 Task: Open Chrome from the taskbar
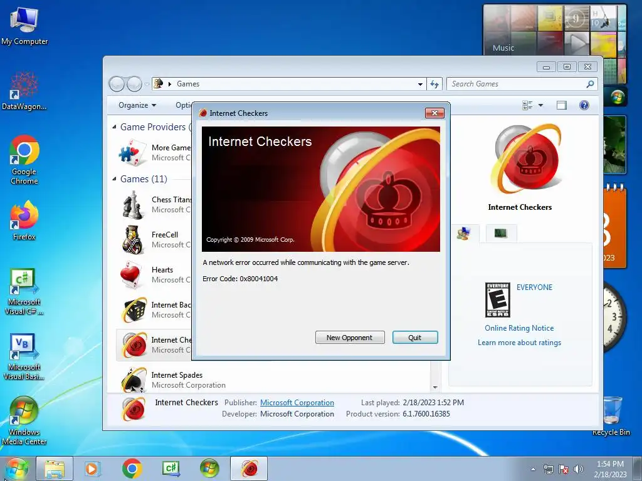tap(132, 468)
